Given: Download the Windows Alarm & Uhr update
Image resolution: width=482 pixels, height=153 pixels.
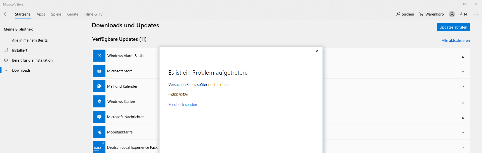Looking at the screenshot, I should 463,56.
